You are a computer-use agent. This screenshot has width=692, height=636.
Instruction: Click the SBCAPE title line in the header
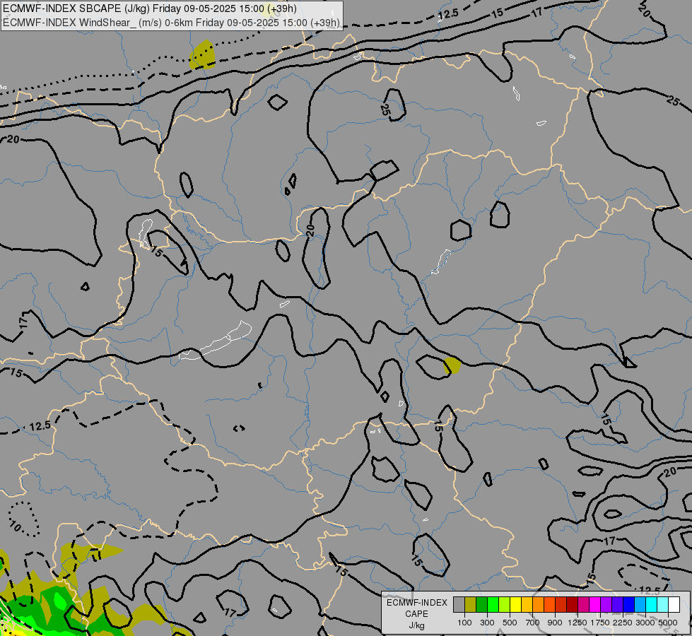[150, 8]
